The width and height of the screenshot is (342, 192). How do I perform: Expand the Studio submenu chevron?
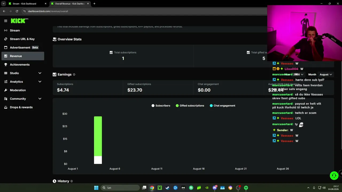40,73
